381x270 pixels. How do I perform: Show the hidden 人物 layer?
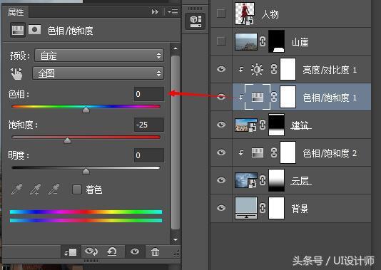[221, 14]
